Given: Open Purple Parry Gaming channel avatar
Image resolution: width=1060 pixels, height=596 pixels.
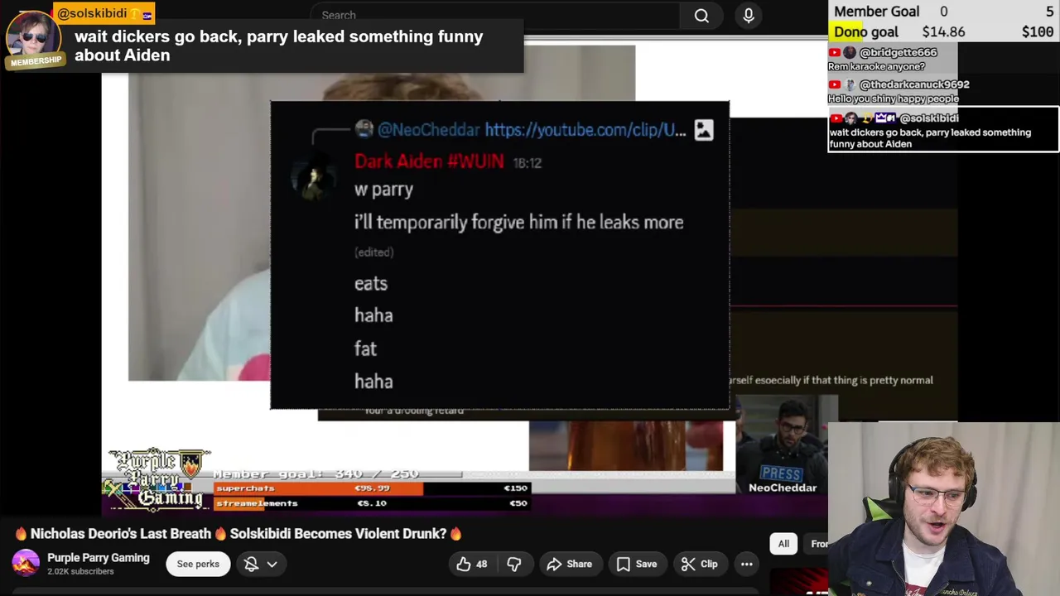Looking at the screenshot, I should (x=26, y=564).
